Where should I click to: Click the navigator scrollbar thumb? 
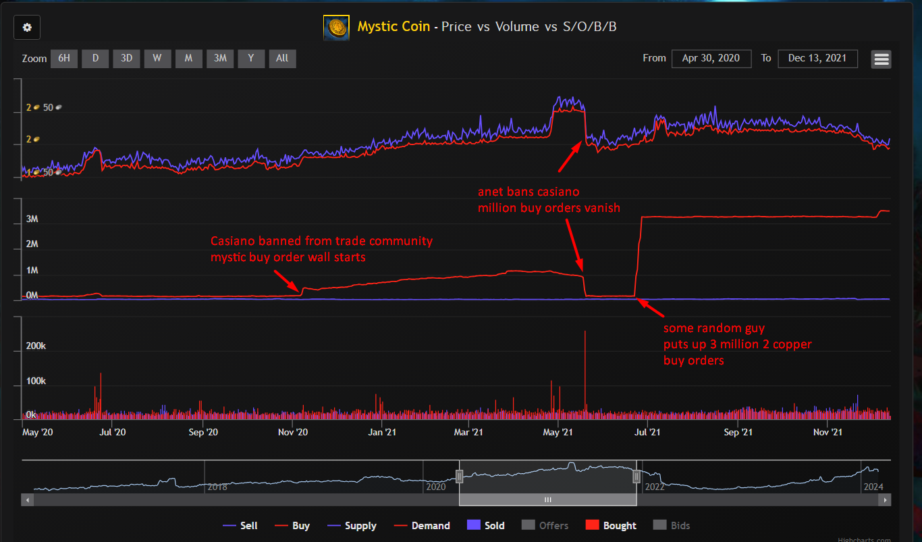point(548,500)
